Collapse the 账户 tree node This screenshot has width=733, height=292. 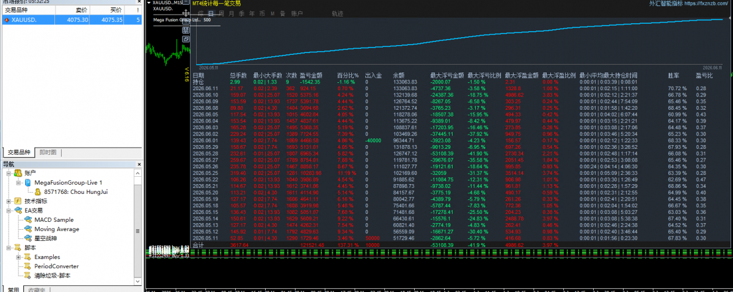click(x=9, y=173)
